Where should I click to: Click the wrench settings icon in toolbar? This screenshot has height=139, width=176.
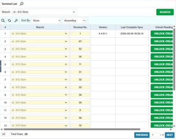tap(16, 21)
